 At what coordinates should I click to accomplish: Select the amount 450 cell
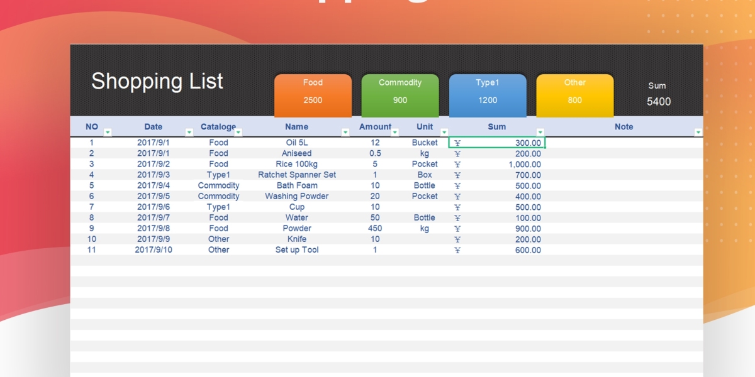point(375,228)
